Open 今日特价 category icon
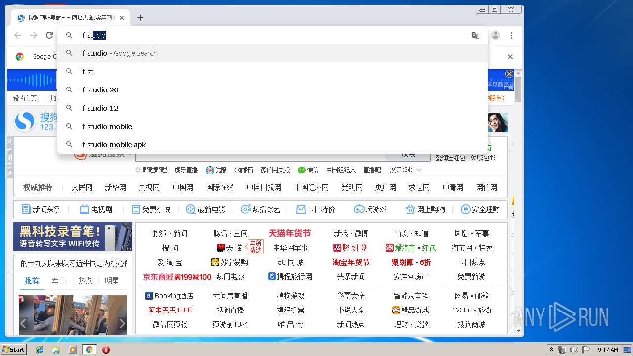The height and width of the screenshot is (356, 633). (x=301, y=209)
